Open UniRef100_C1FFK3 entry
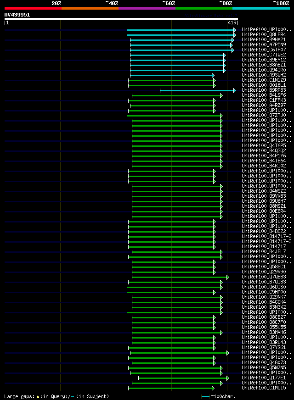Viewport: 294px width, 400px height. point(264,100)
